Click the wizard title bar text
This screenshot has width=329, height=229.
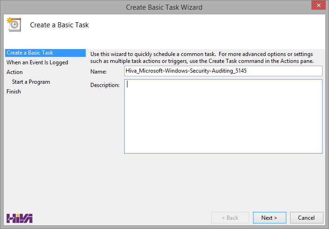tap(164, 7)
